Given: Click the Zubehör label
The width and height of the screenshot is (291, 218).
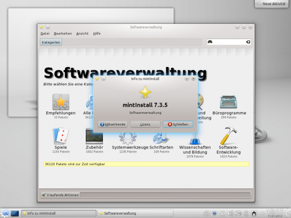Looking at the screenshot, I should [x=94, y=147].
